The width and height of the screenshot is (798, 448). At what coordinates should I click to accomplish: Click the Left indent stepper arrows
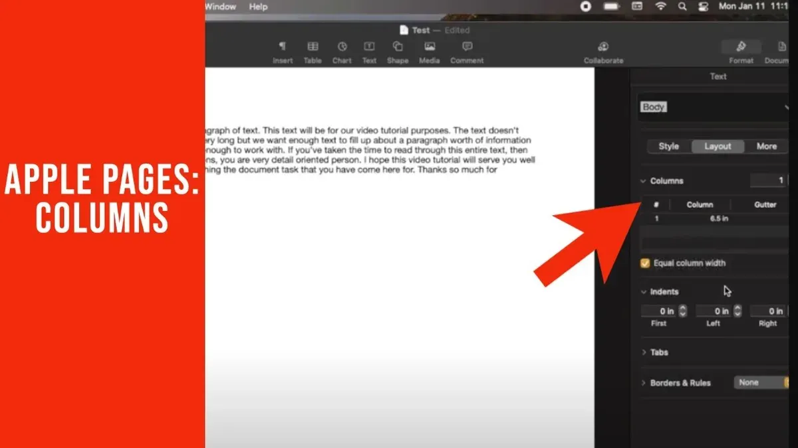(737, 311)
